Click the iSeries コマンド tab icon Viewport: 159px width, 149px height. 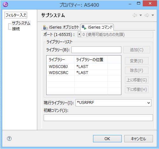point(84,27)
